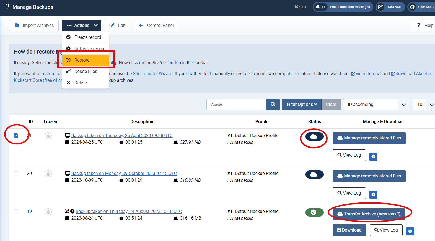Open the Filter Options dropdown
Screen dimensions: 435x241
click(x=301, y=105)
